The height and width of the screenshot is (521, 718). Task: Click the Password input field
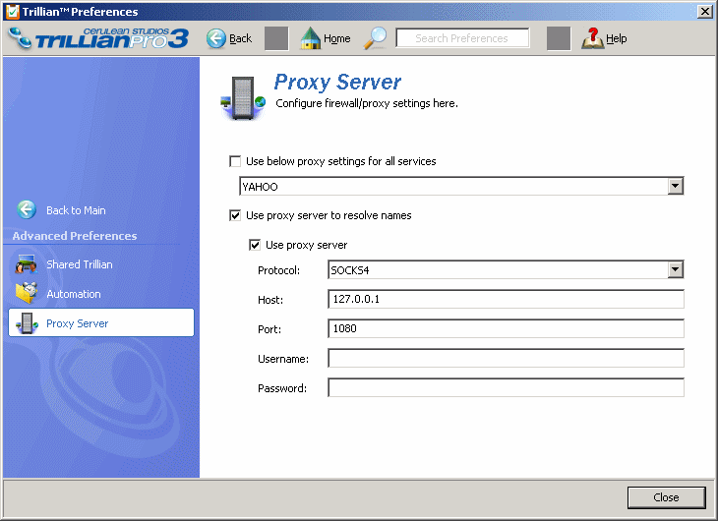pyautogui.click(x=506, y=387)
